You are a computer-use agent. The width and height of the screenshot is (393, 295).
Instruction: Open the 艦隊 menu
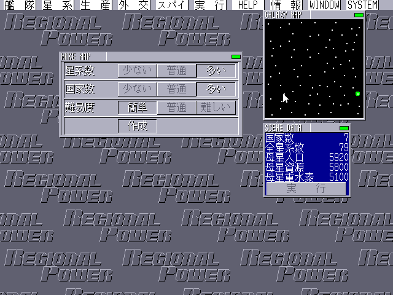[20, 5]
